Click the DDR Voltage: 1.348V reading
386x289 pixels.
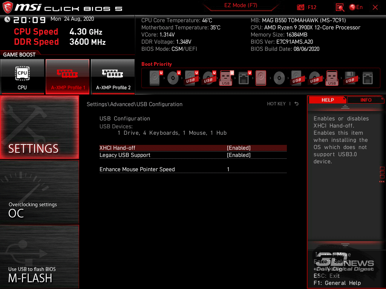[166, 42]
